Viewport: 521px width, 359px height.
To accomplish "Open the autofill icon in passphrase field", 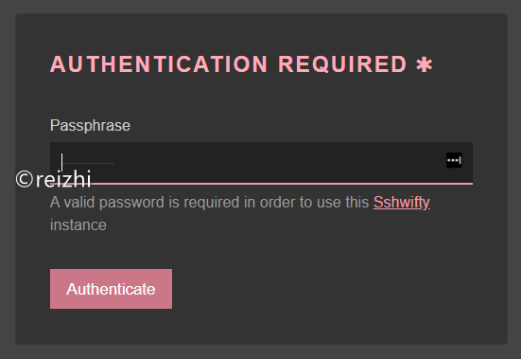I will click(454, 160).
